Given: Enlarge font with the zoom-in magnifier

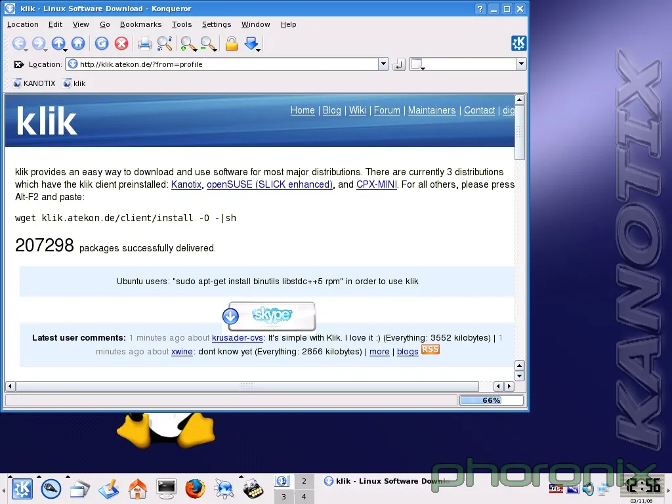Looking at the screenshot, I should [x=188, y=43].
